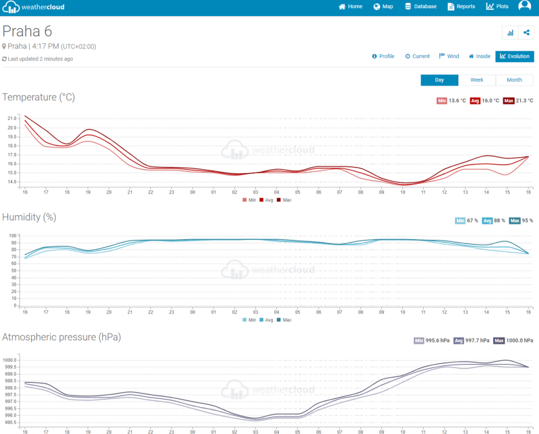Go to the Database section
This screenshot has width=539, height=434.
pyautogui.click(x=420, y=7)
